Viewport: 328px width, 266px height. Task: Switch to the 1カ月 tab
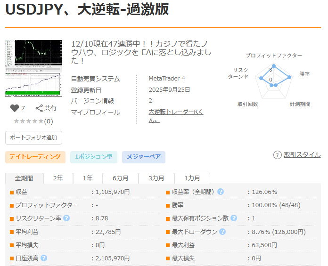coord(192,178)
